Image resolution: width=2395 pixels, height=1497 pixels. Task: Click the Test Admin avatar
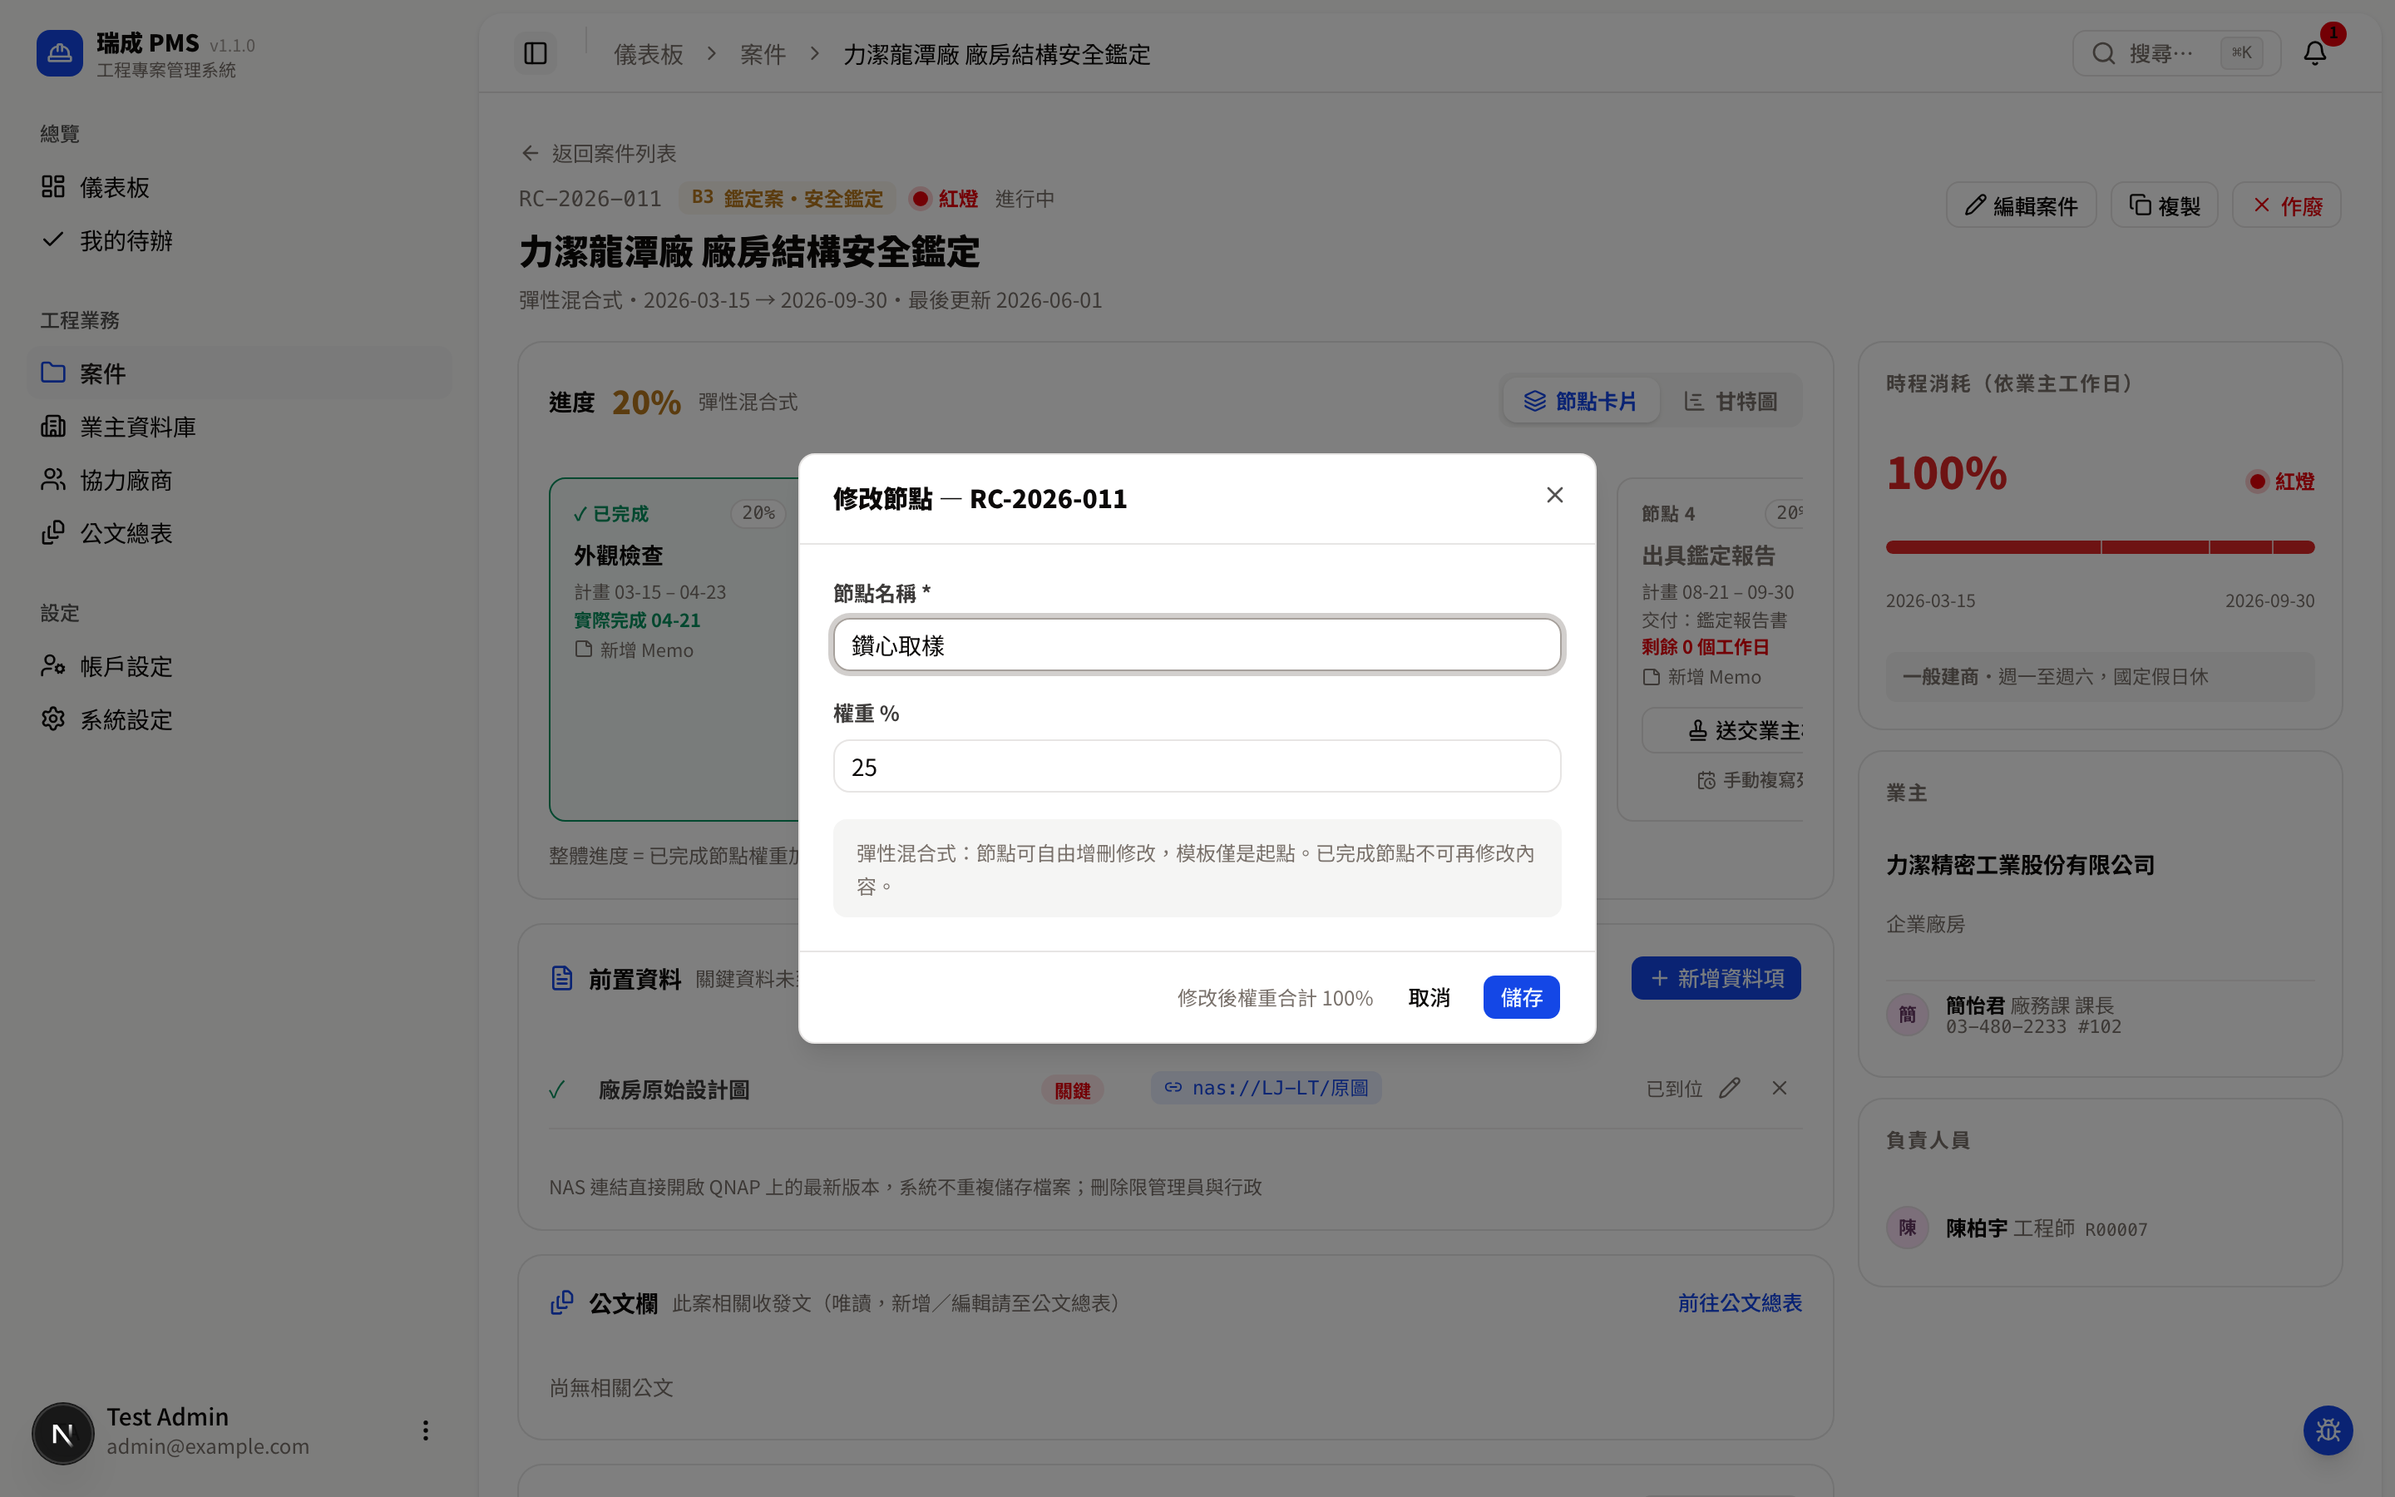coord(63,1433)
